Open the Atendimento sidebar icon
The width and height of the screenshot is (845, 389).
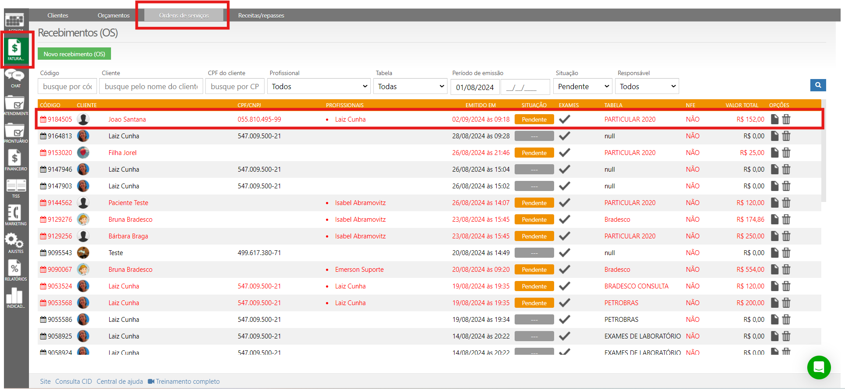tap(15, 105)
